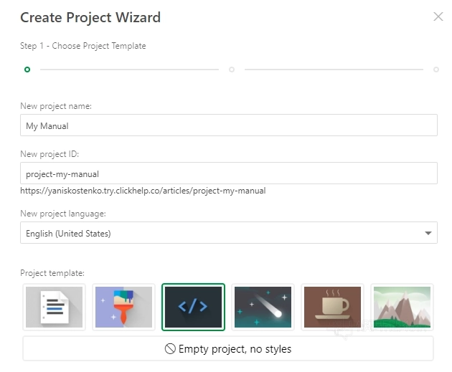Click the Empty project, no styles button
This screenshot has height=372, width=452.
228,349
